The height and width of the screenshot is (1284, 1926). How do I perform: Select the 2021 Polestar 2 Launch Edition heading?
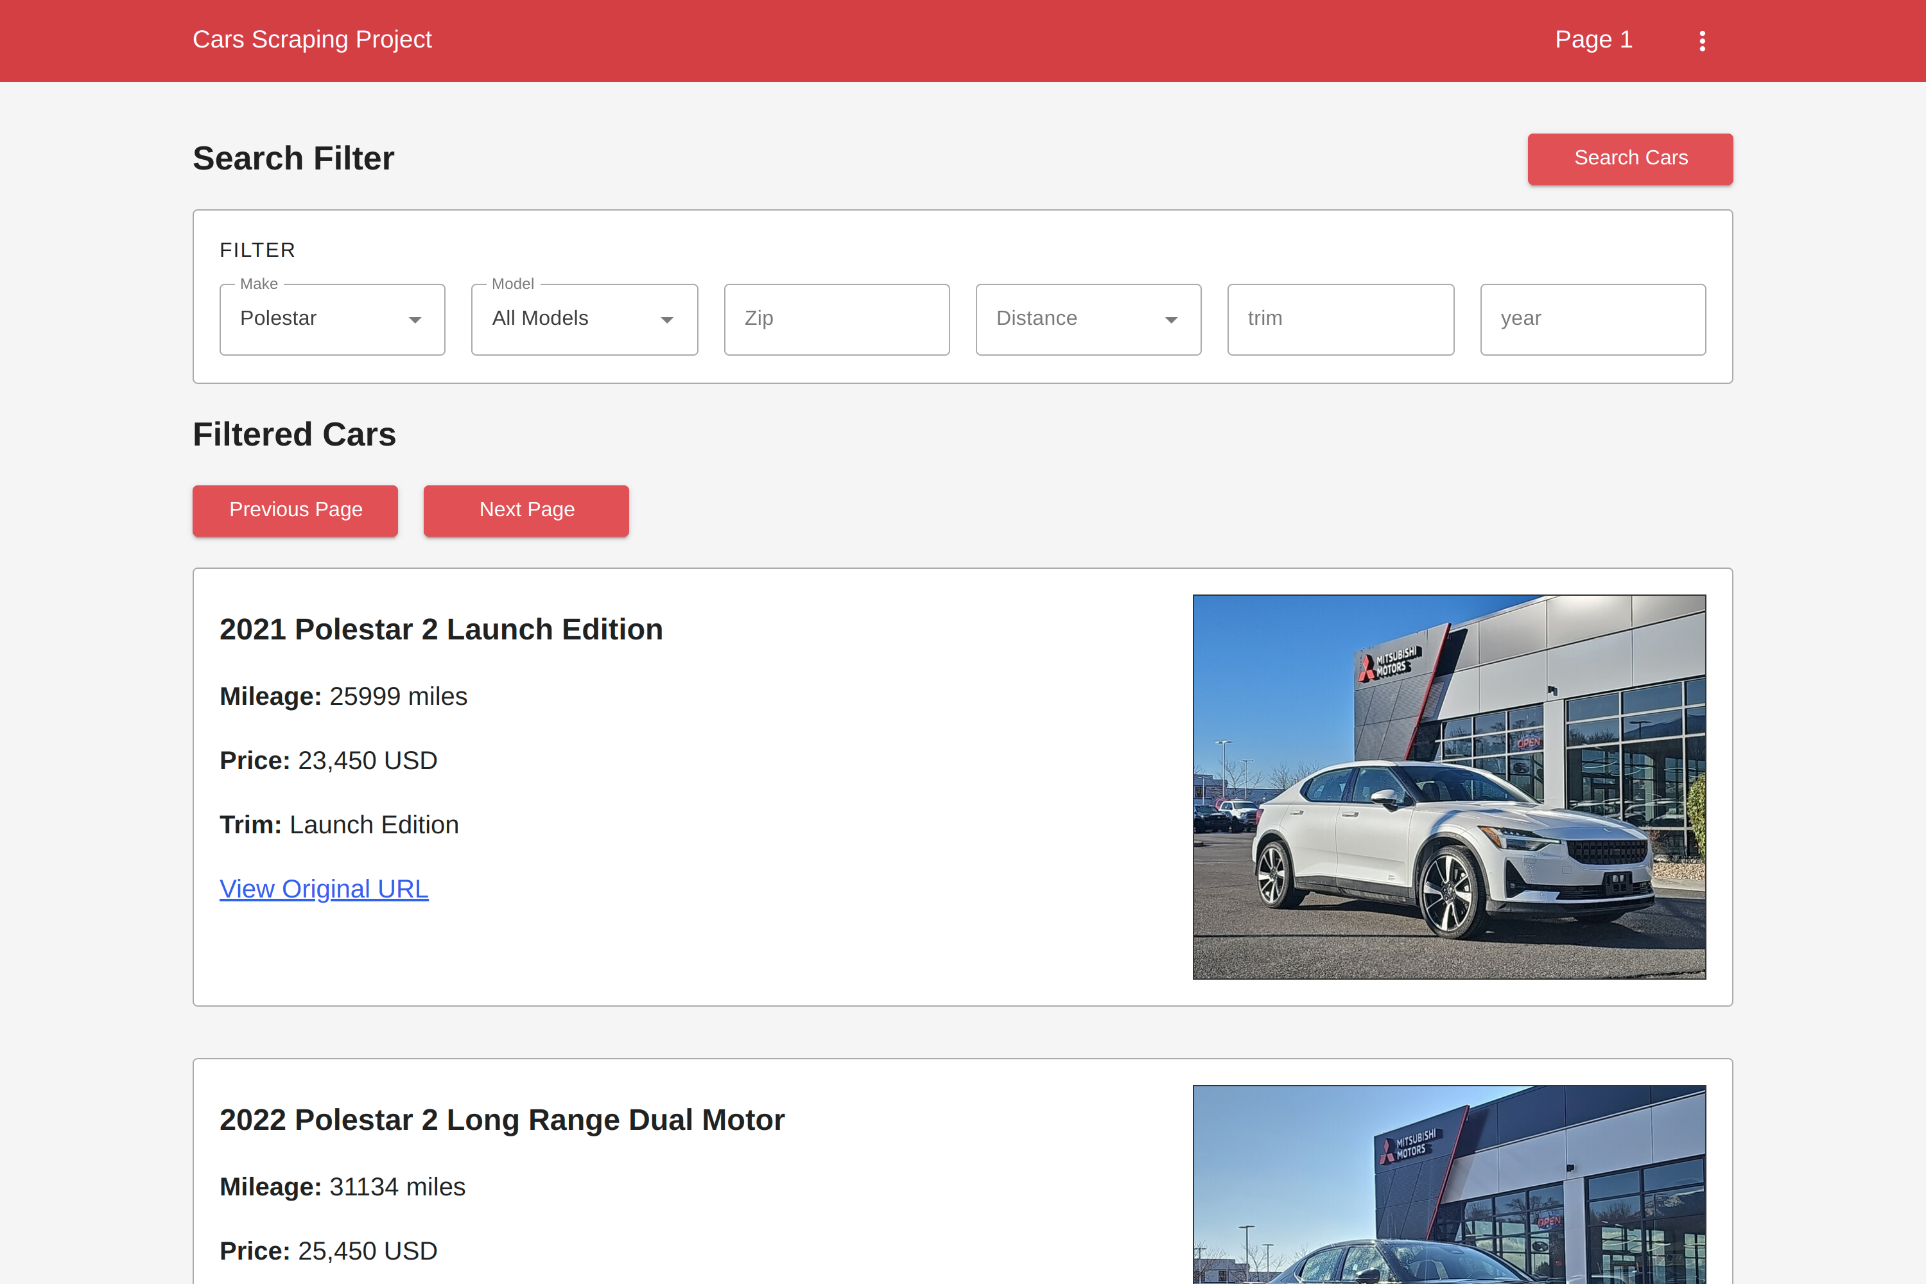440,630
